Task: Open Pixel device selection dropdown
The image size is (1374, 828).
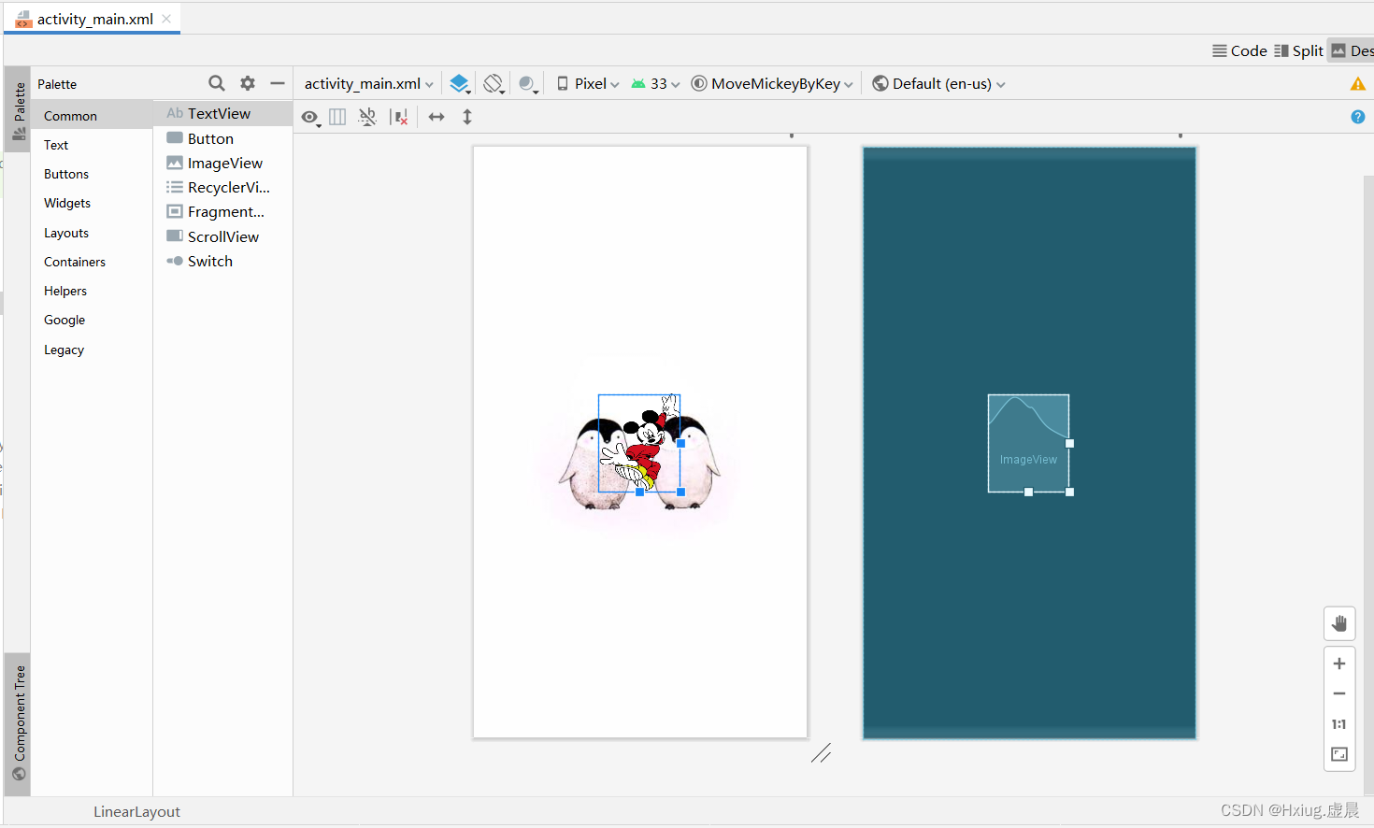Action: click(588, 83)
